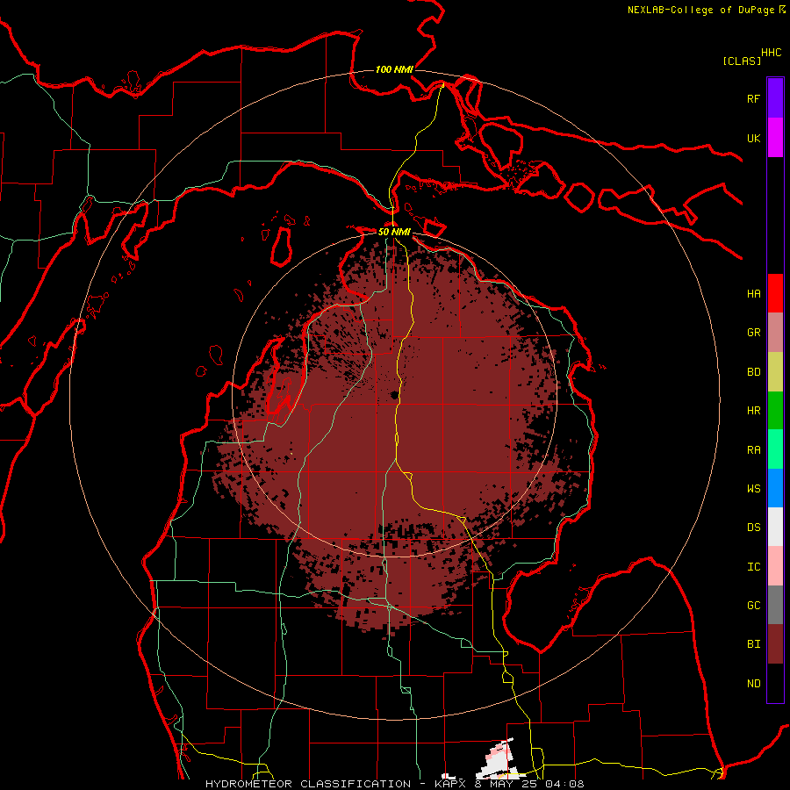Image resolution: width=790 pixels, height=790 pixels.
Task: Click the GR legend label
Action: [754, 333]
